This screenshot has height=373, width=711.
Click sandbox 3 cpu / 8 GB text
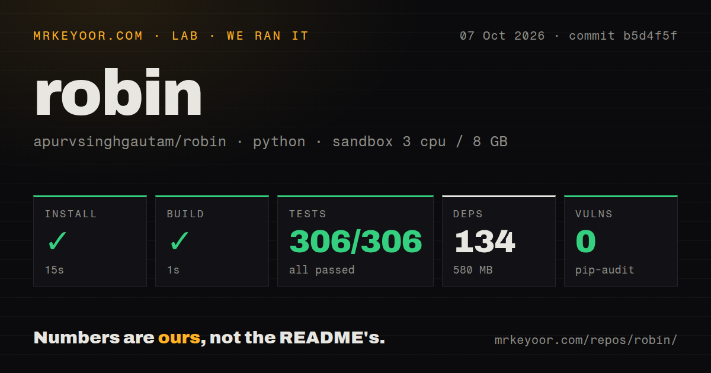(x=419, y=142)
